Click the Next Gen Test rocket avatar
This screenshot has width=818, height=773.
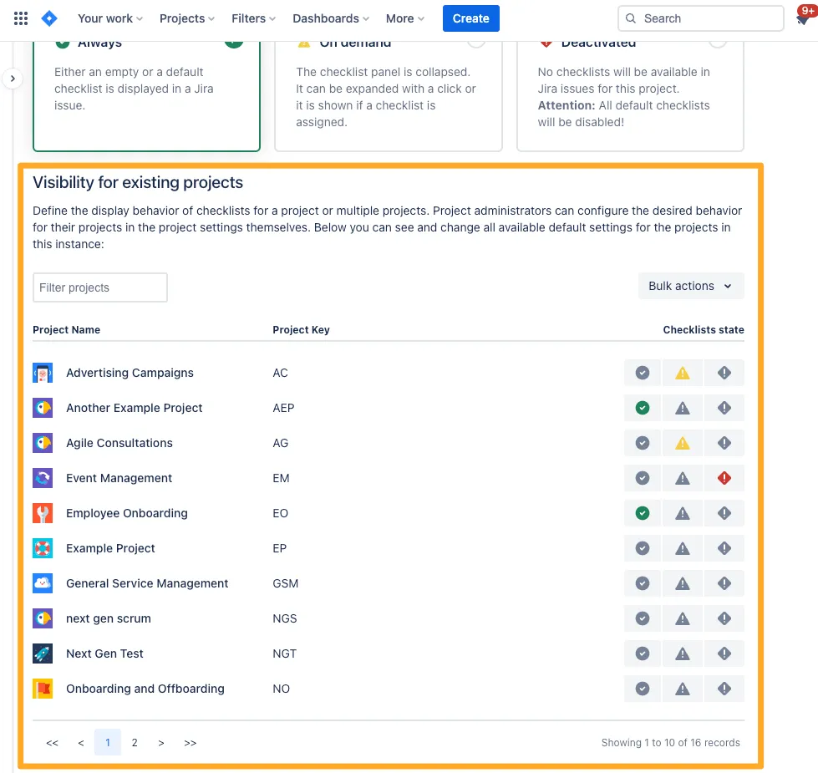(43, 653)
